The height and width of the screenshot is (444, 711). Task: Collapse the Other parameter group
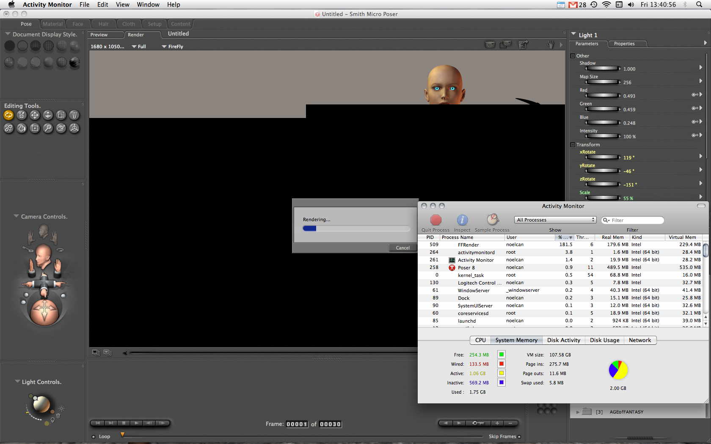click(573, 56)
